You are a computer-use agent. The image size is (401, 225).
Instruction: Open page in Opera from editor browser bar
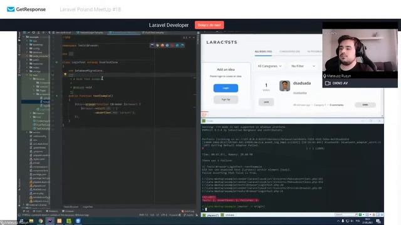click(x=172, y=46)
